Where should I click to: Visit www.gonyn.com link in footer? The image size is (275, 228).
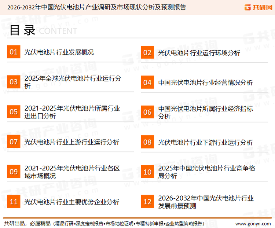point(253,224)
